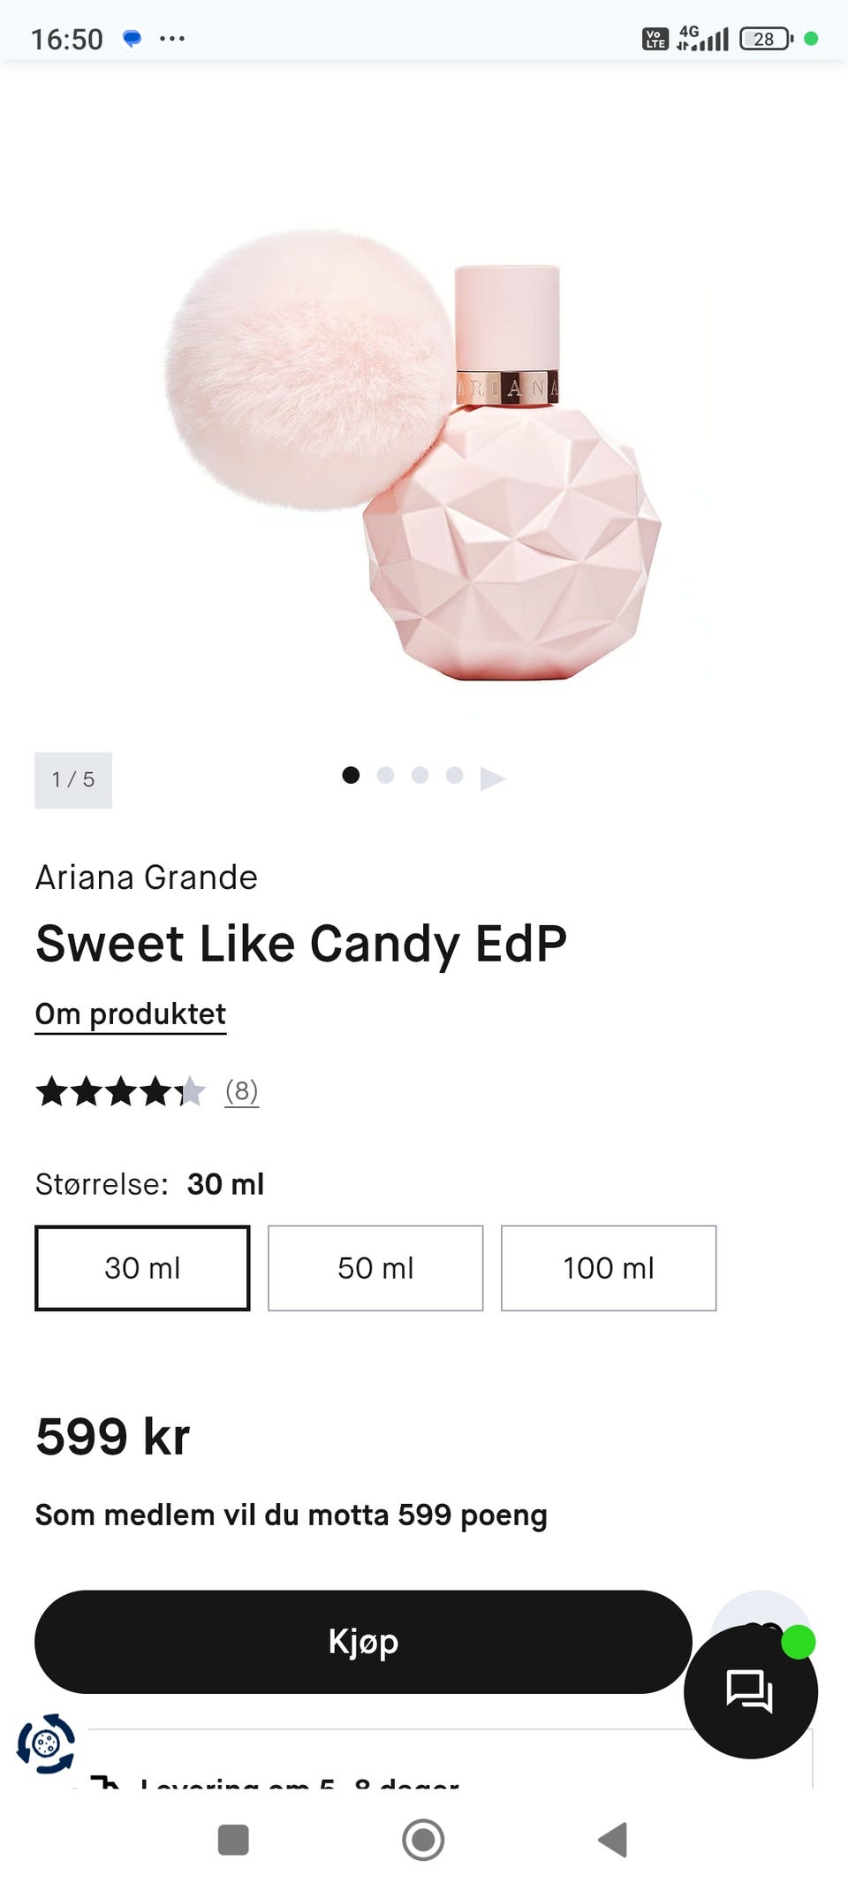Select the 100 ml size option

click(x=609, y=1268)
